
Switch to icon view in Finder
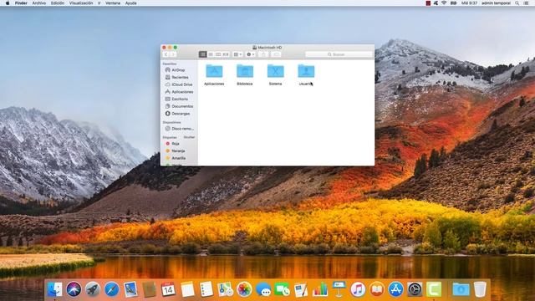202,54
